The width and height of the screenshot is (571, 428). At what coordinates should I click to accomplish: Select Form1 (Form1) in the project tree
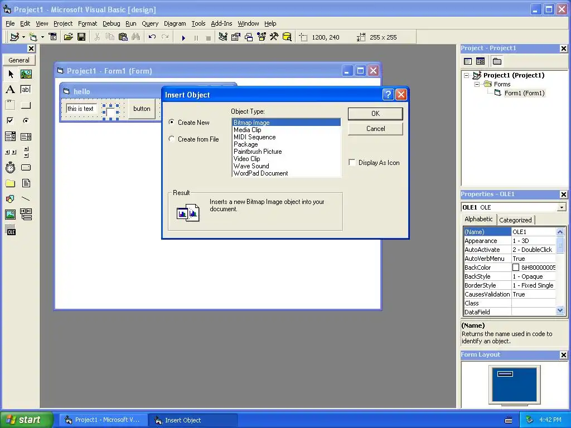coord(524,93)
